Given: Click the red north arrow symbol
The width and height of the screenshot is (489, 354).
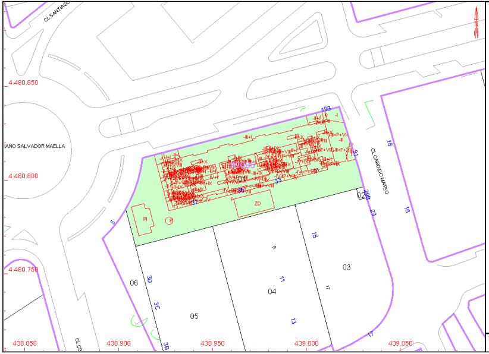Looking at the screenshot, I should tap(476, 24).
